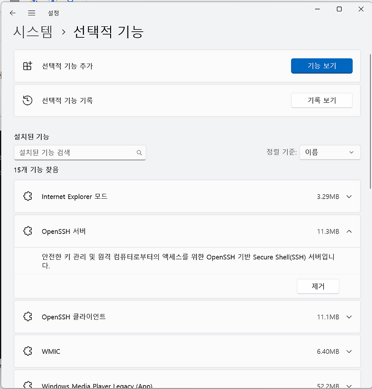The width and height of the screenshot is (372, 389).
Task: Click the 6.40MB size value
Action: [328, 352]
